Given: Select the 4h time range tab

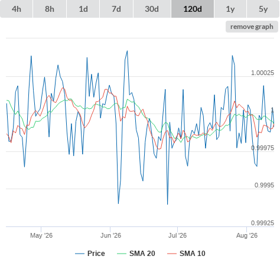Looking at the screenshot, I should (x=17, y=9).
